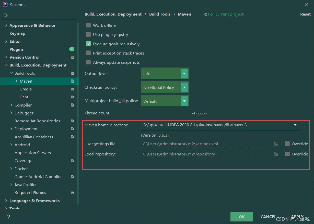Click the Thread count input field
The image size is (314, 224).
(165, 113)
